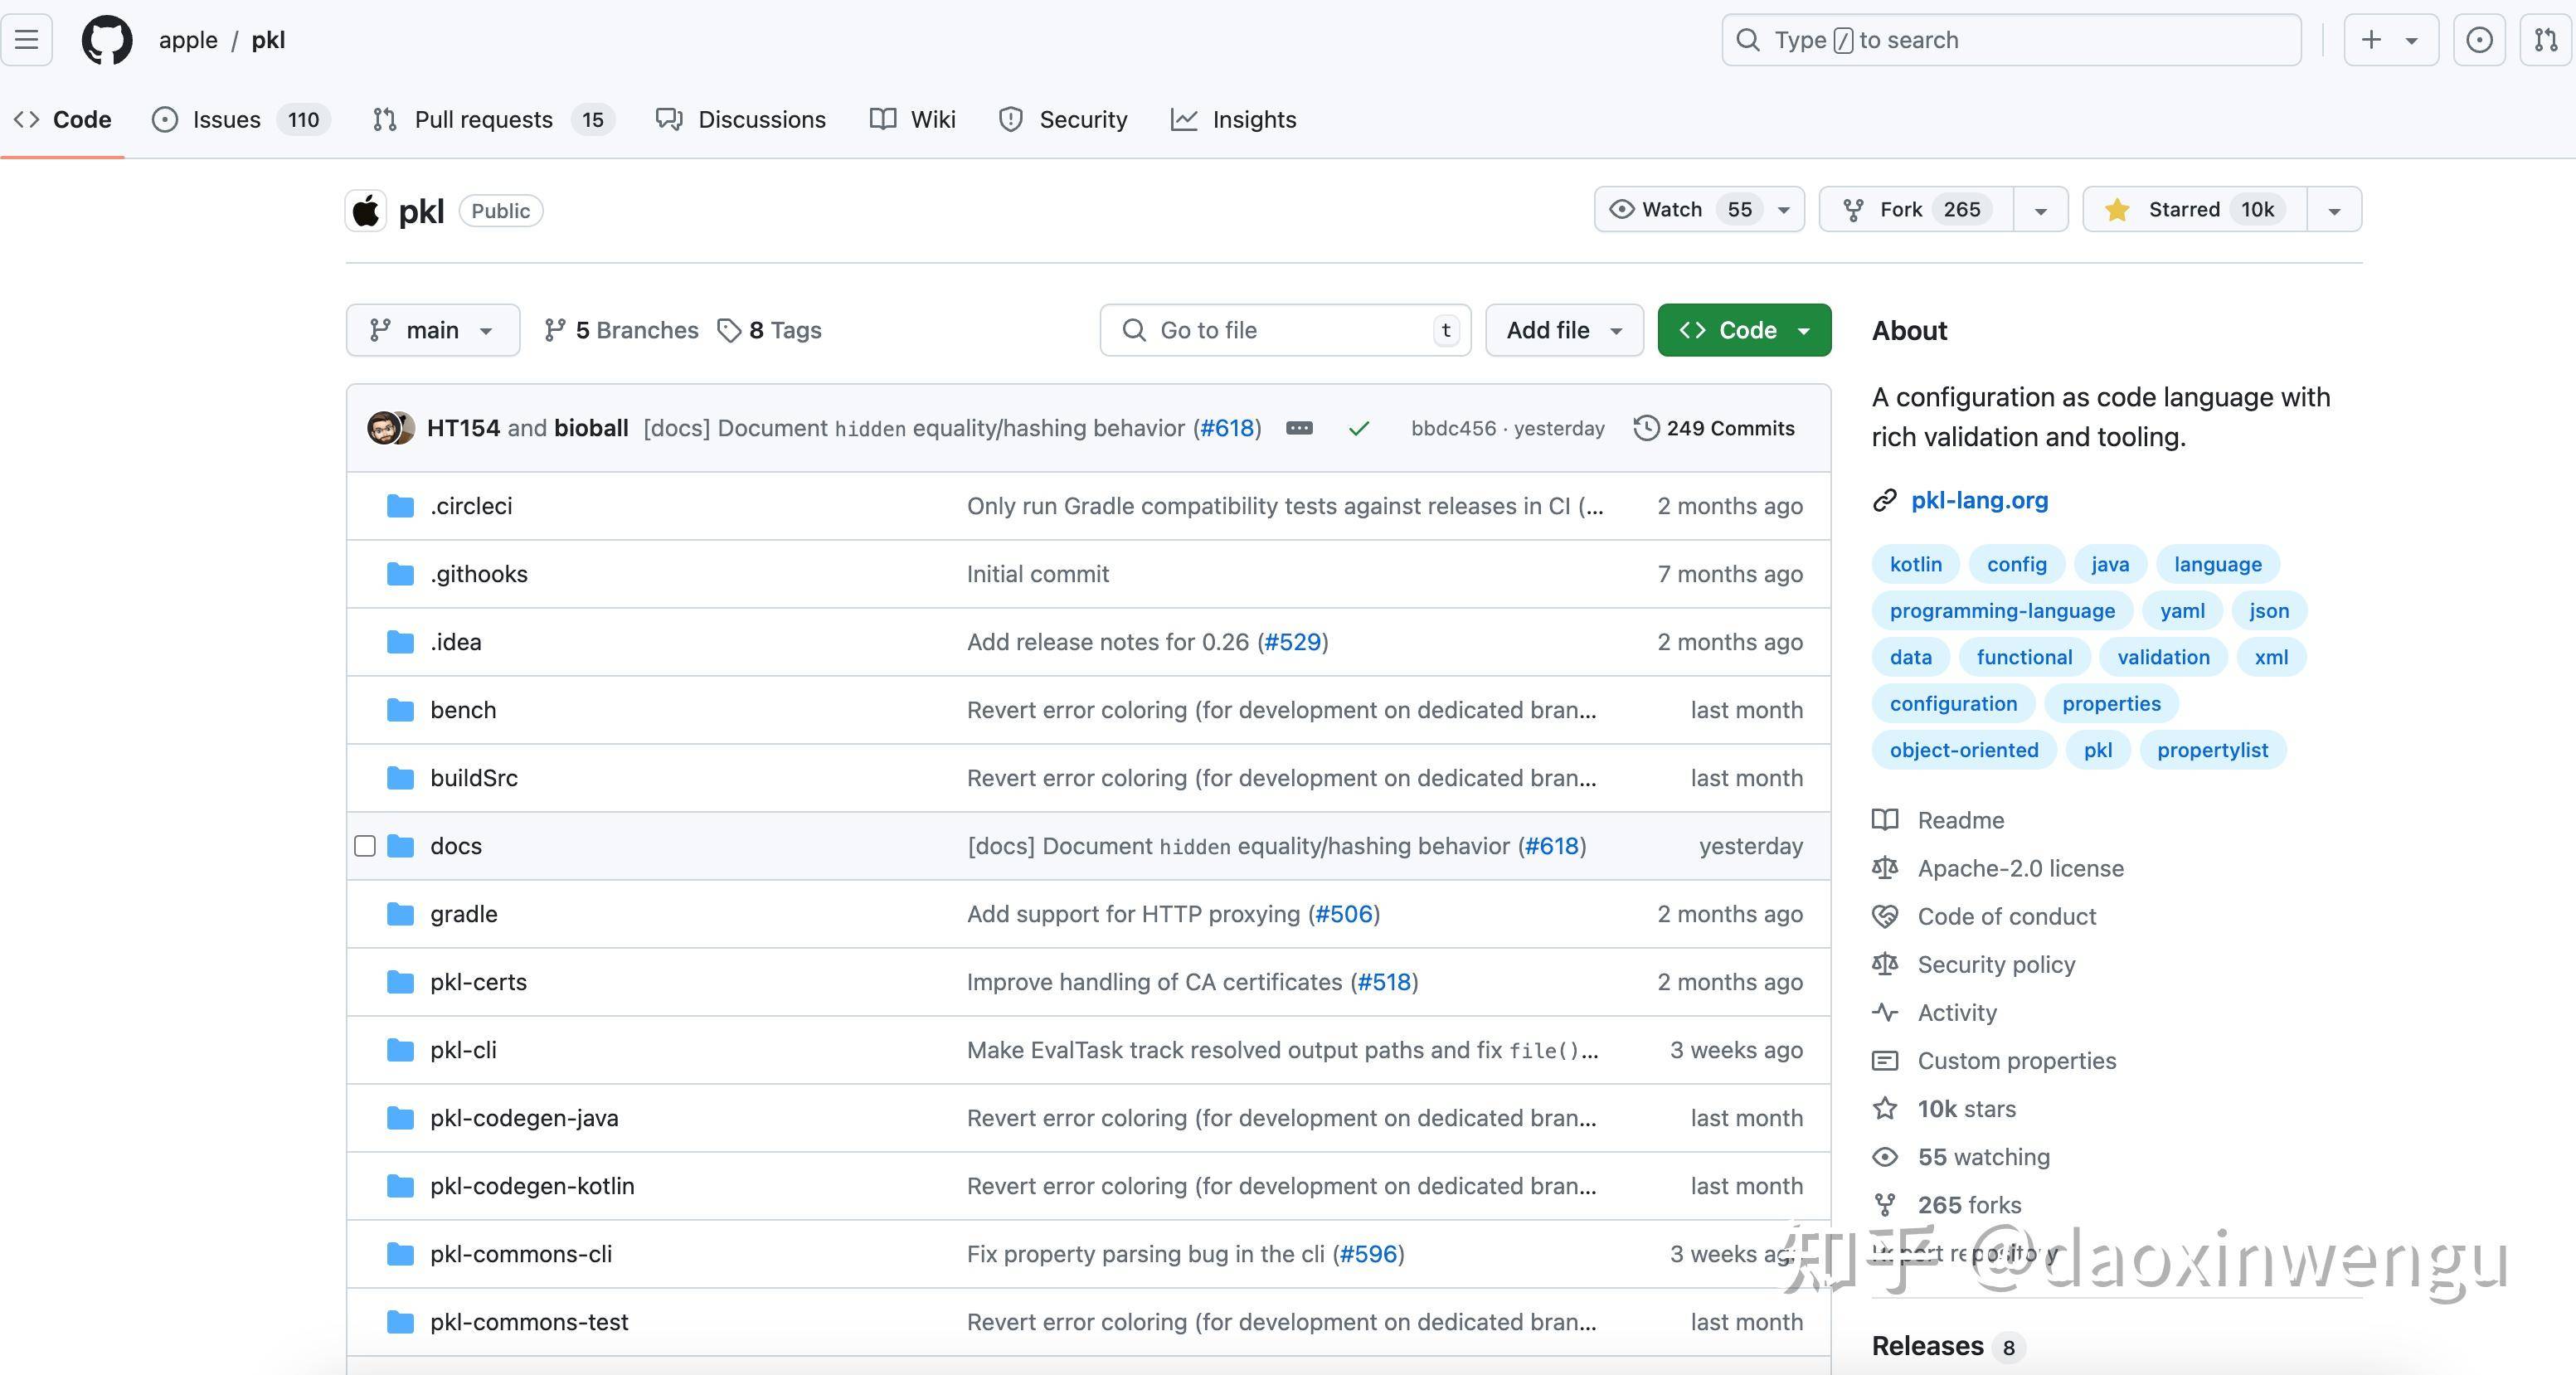Viewport: 2576px width, 1375px height.
Task: Open the Releases section heading
Action: 1927,1346
